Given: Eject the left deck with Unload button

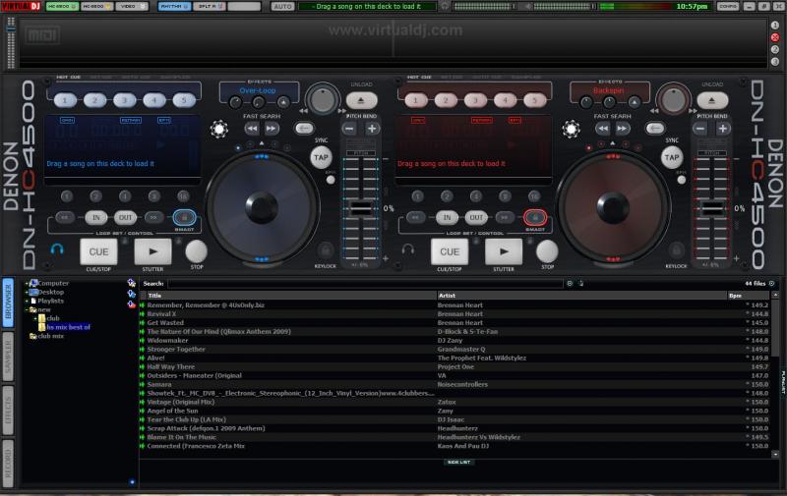Looking at the screenshot, I should coord(361,100).
